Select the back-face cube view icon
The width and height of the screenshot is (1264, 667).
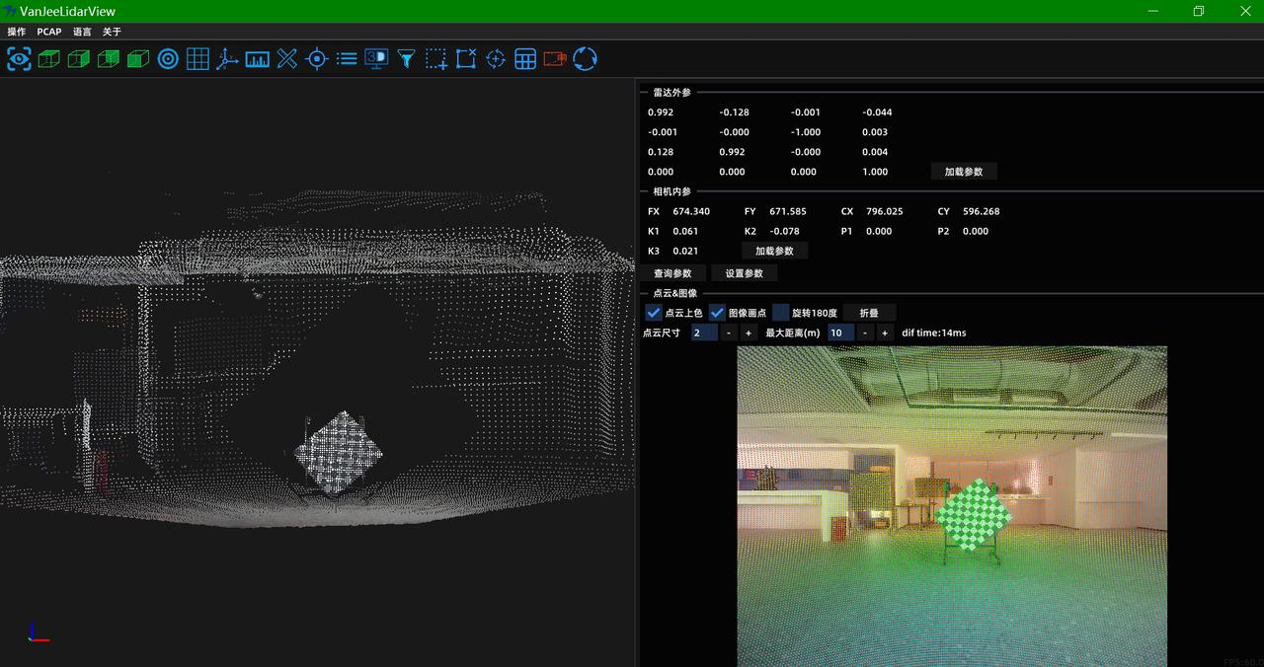(x=109, y=59)
